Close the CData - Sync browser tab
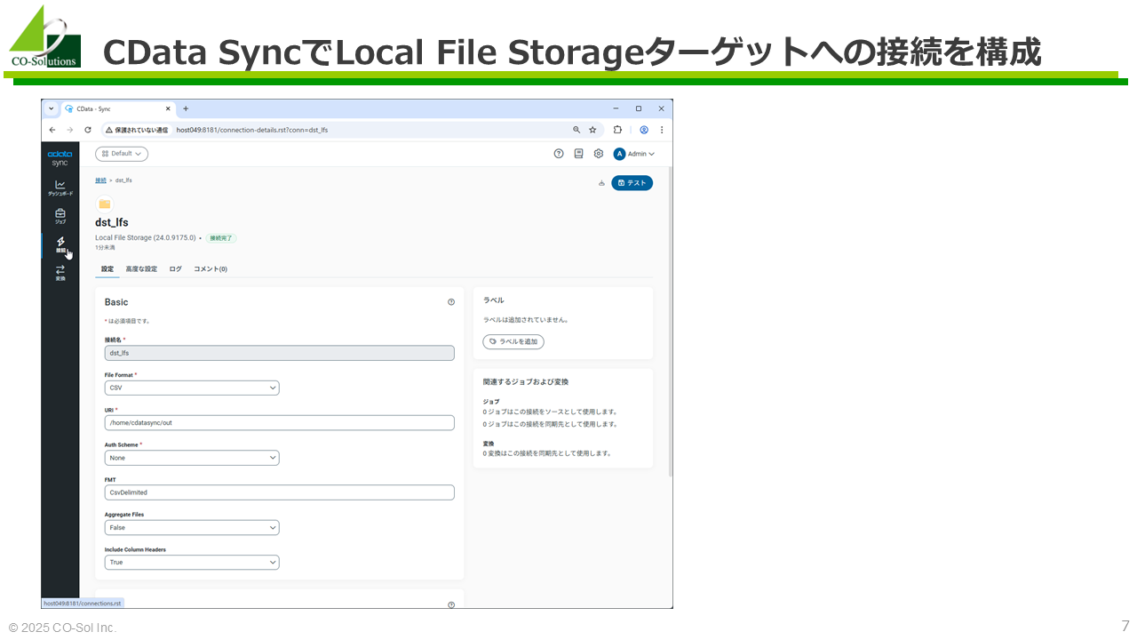The width and height of the screenshot is (1137, 640). [168, 108]
